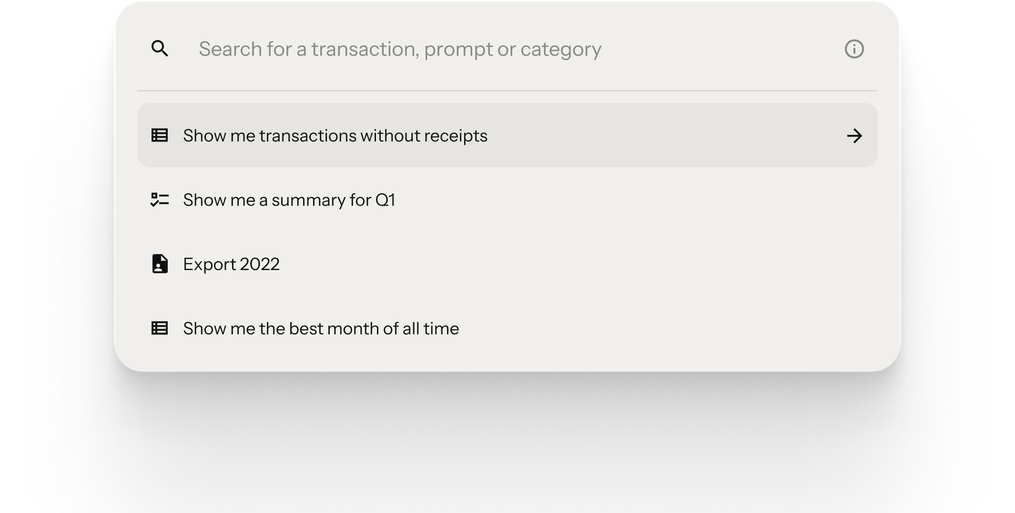Select "Show me transactions without receipts"
This screenshot has width=1015, height=513.
335,136
